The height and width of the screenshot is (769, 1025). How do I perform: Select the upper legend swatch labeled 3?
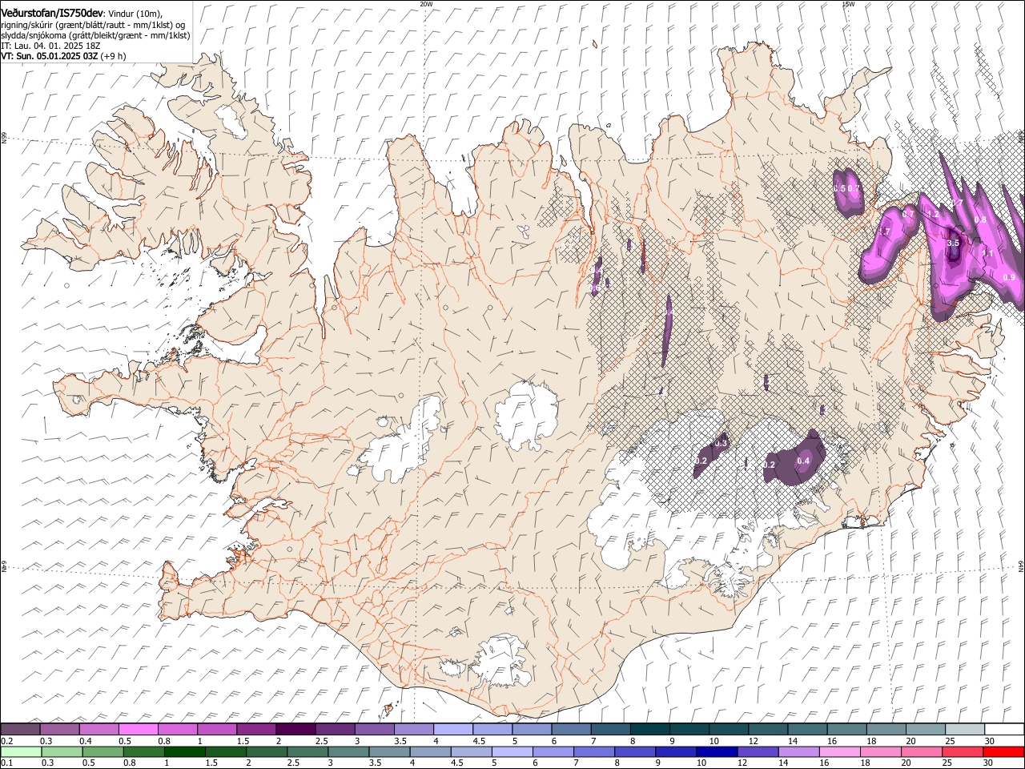(373, 730)
